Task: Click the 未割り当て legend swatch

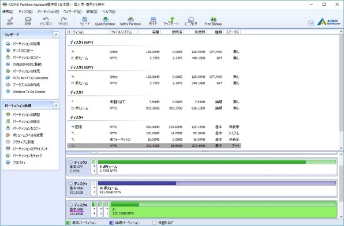Action: point(155,223)
